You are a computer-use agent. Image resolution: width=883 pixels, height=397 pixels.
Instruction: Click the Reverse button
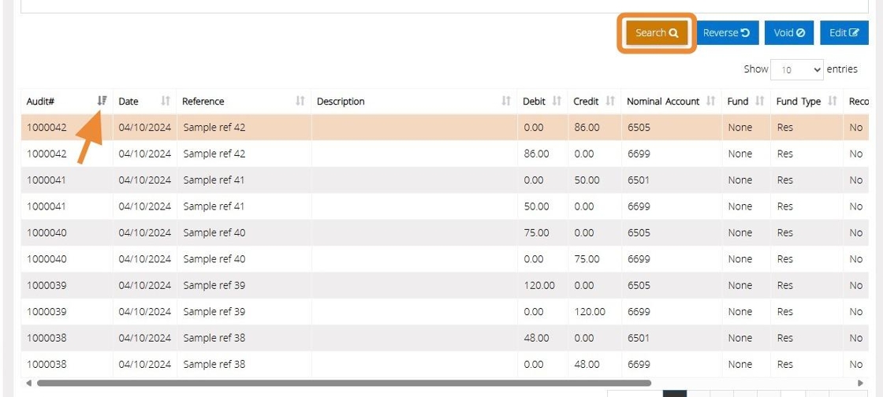726,33
